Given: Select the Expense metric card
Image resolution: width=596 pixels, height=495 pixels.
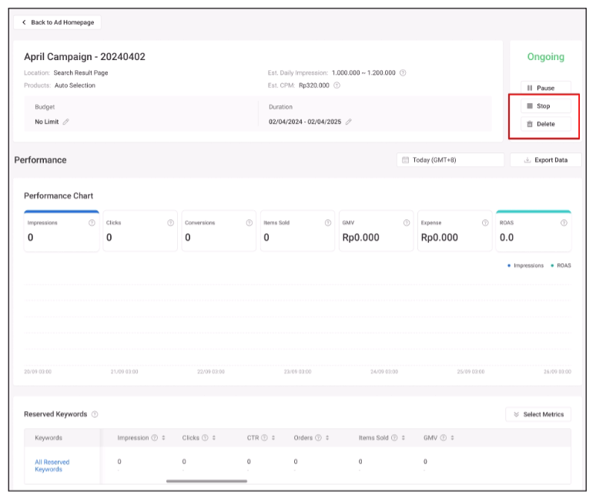Looking at the screenshot, I should [454, 231].
